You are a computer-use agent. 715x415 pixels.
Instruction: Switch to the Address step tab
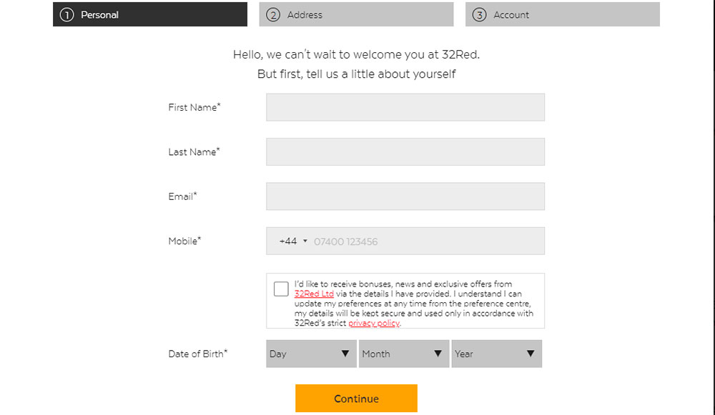coord(356,15)
